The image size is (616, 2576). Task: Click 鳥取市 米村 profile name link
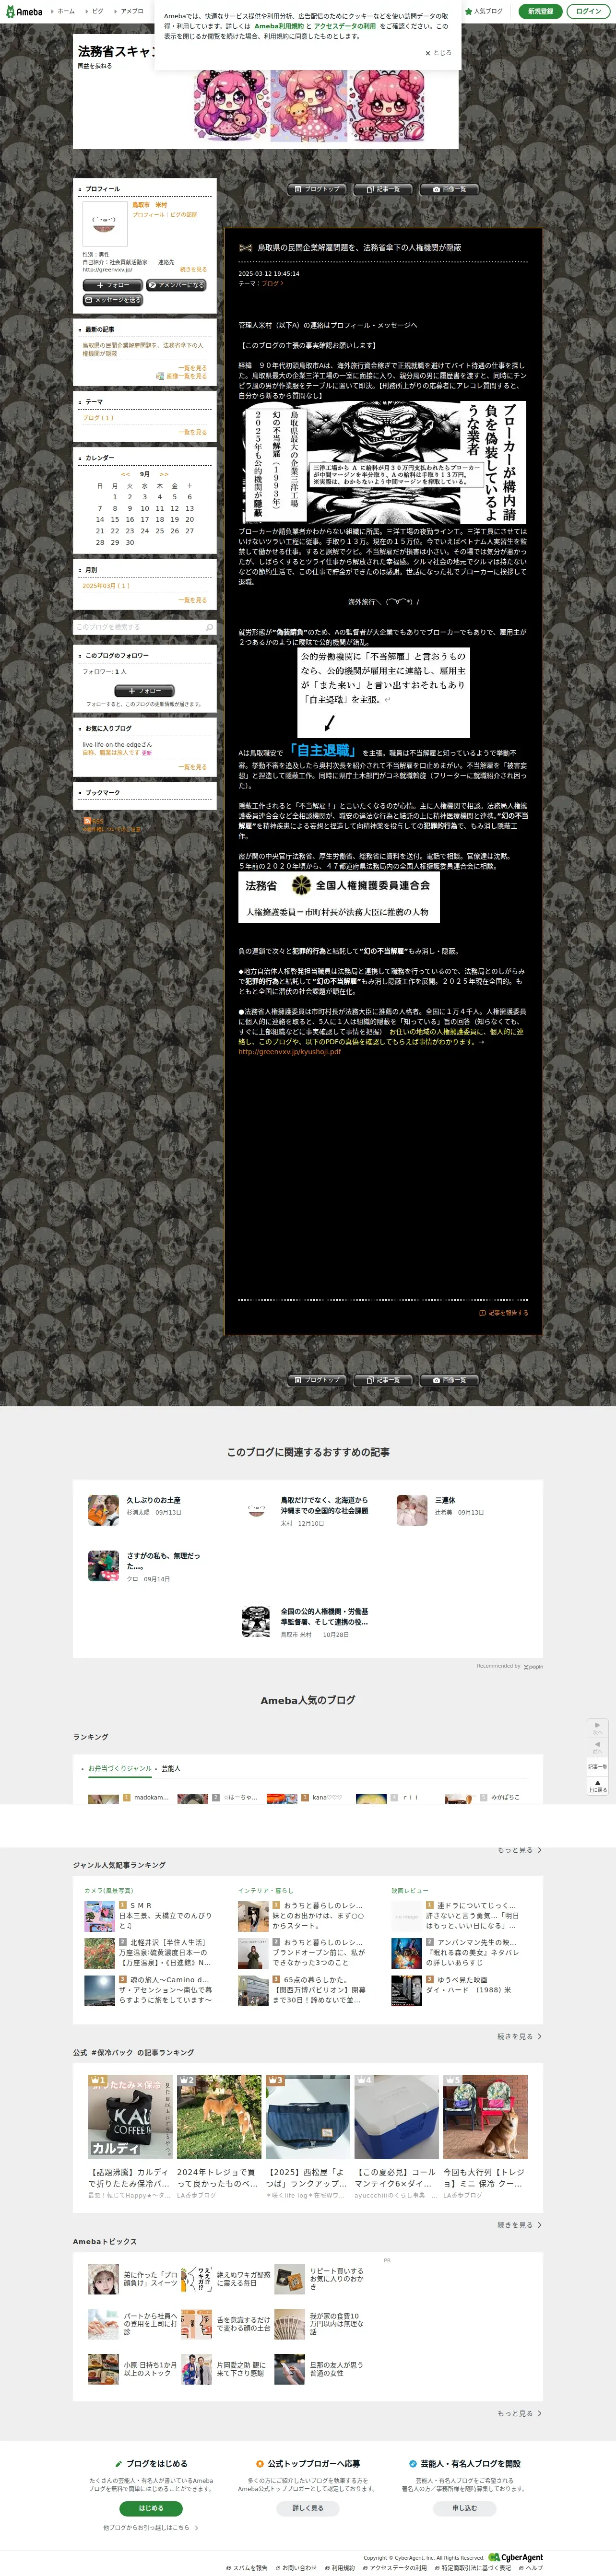point(150,205)
